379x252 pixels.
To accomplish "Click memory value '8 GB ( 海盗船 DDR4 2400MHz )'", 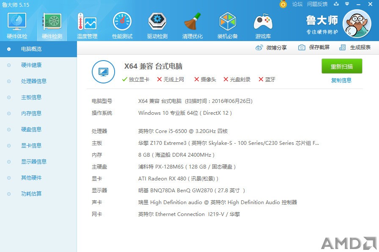I will pos(176,155).
